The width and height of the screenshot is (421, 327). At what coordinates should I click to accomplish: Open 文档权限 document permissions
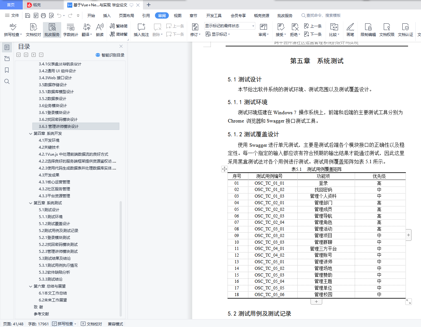click(387, 30)
